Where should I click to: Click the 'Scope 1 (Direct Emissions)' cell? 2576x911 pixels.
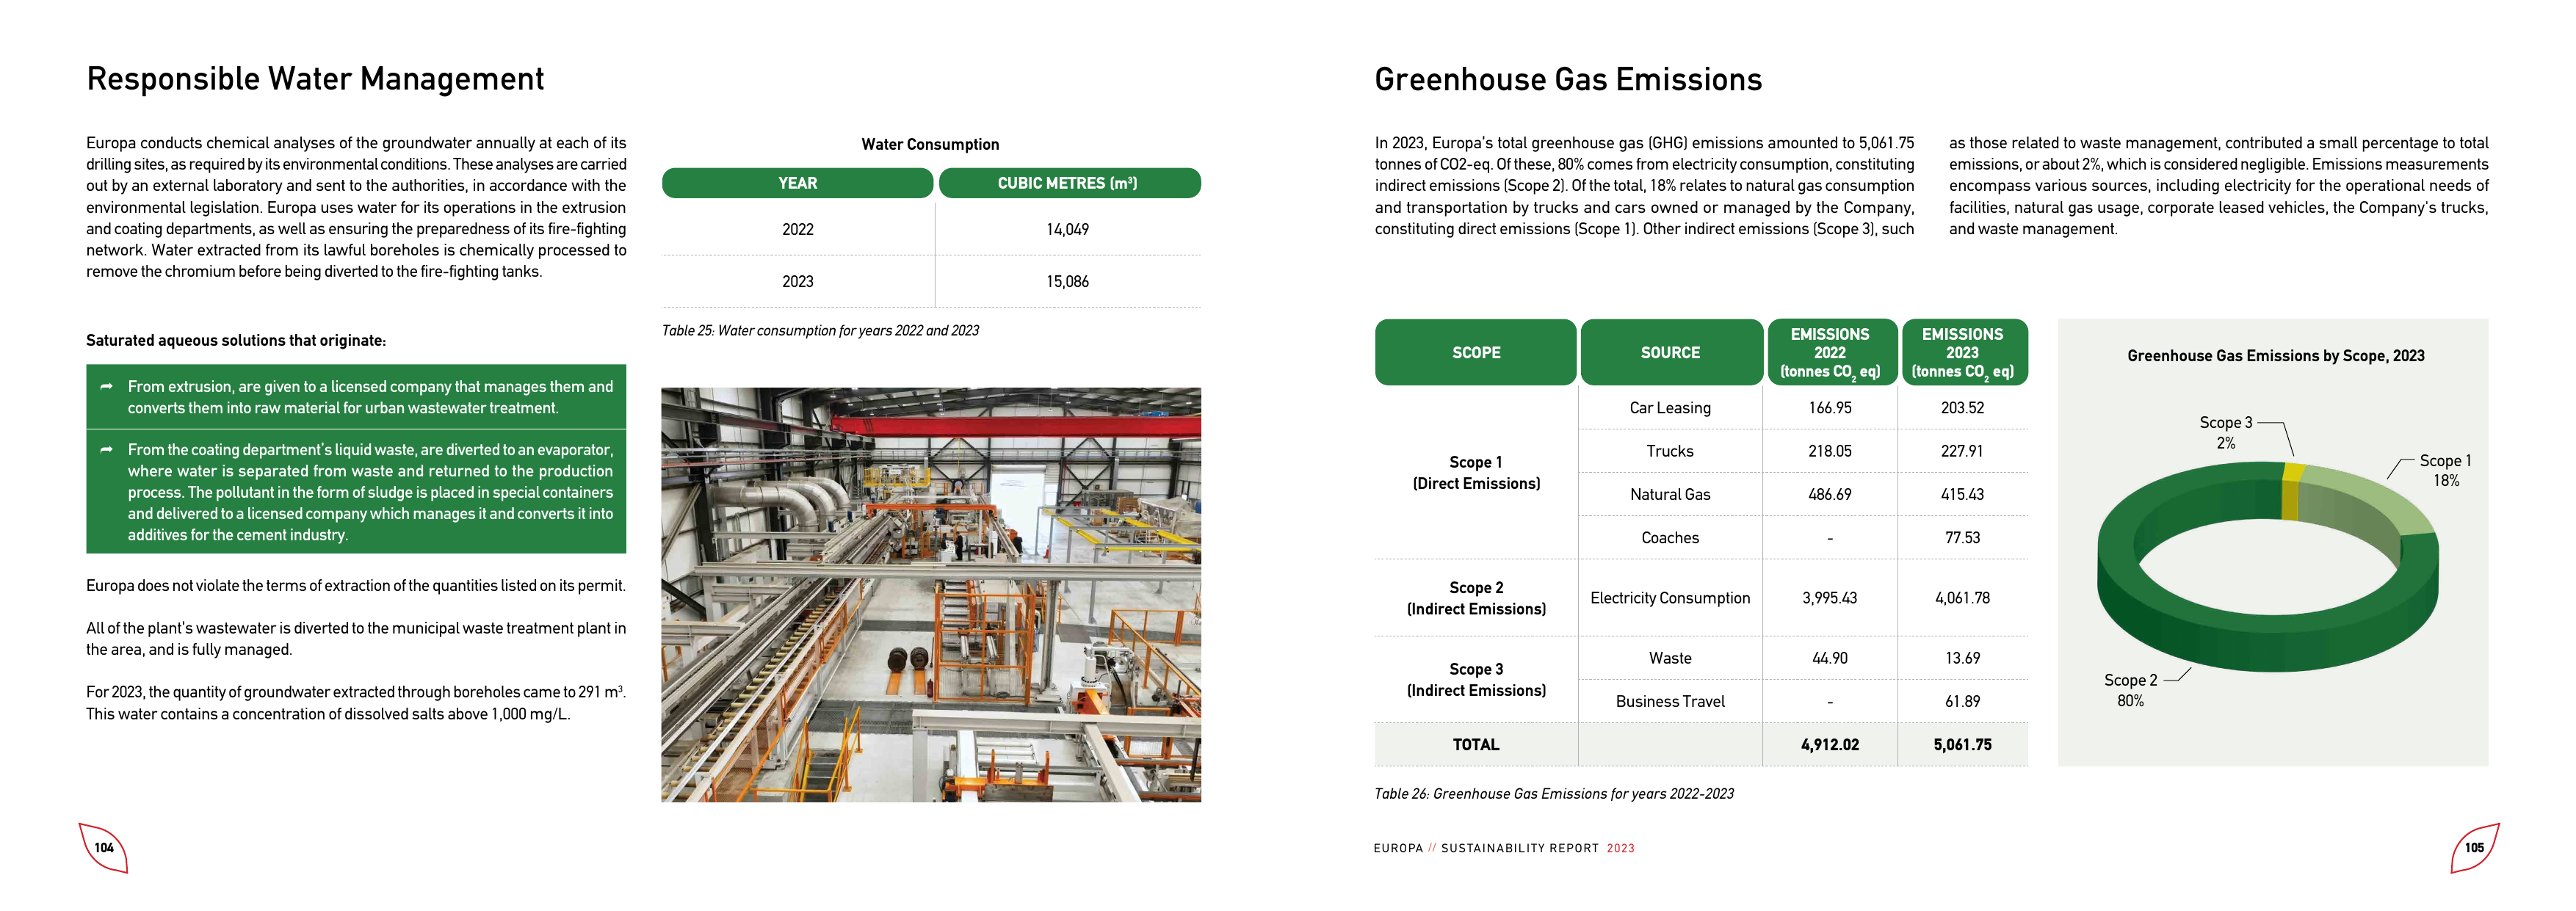coord(1476,472)
